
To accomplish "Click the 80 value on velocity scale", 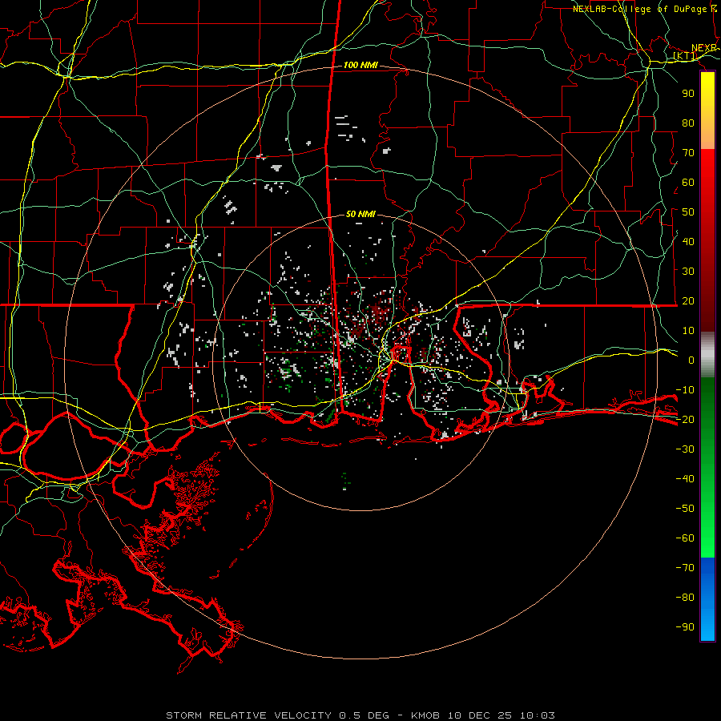I will coord(688,123).
